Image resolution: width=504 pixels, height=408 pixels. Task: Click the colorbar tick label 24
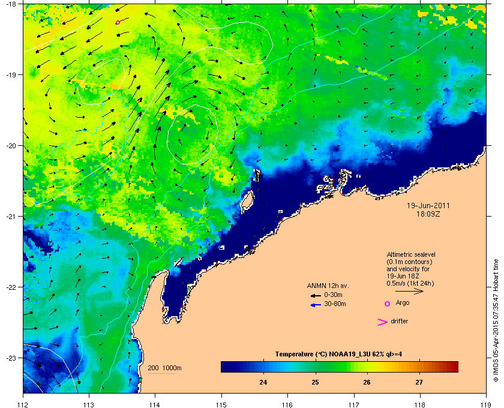point(263,382)
